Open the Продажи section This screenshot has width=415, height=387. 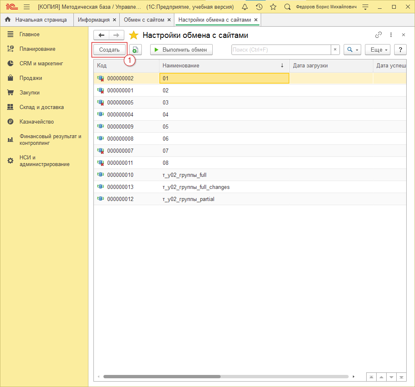coord(30,78)
